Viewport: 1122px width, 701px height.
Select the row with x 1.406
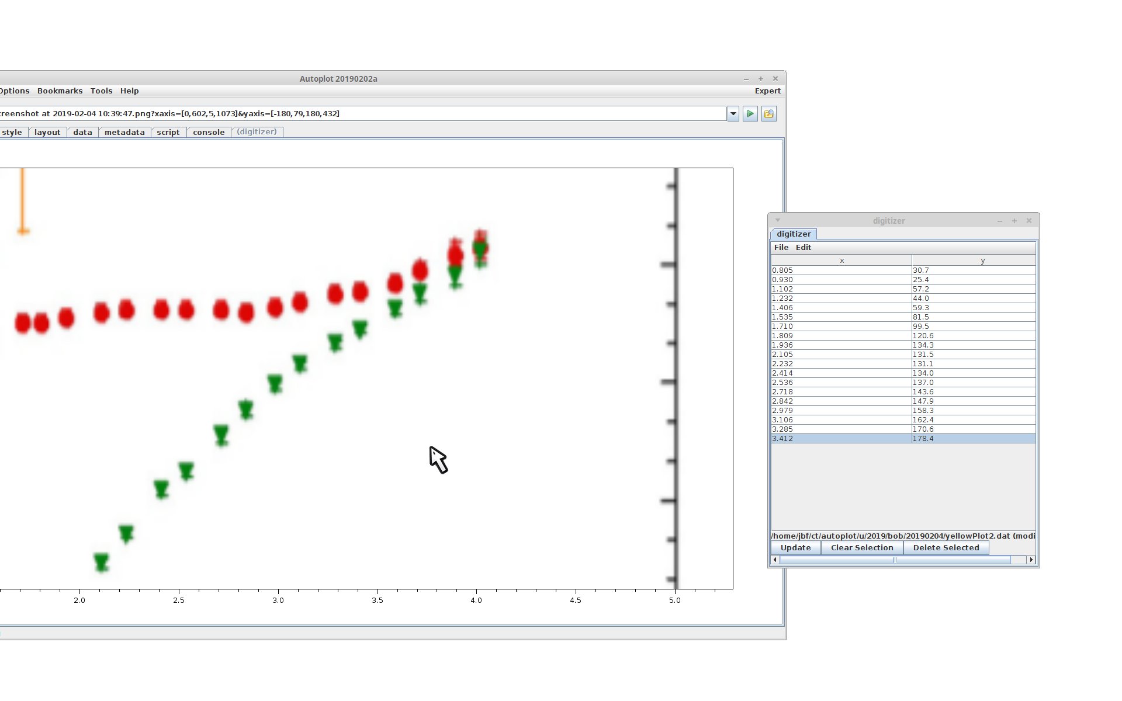click(x=903, y=308)
